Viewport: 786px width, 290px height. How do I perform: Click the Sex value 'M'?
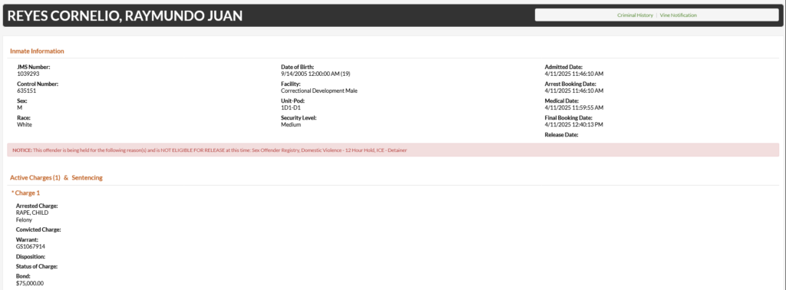(19, 107)
